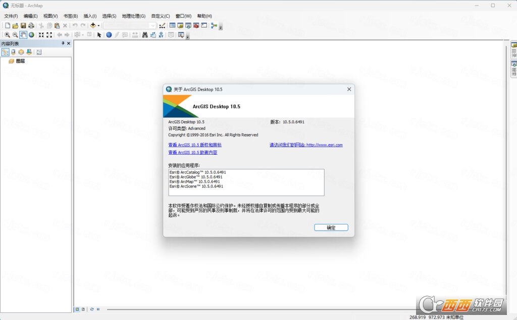The width and height of the screenshot is (517, 320).
Task: Save the map with the floppy disk icon
Action: pyautogui.click(x=23, y=25)
